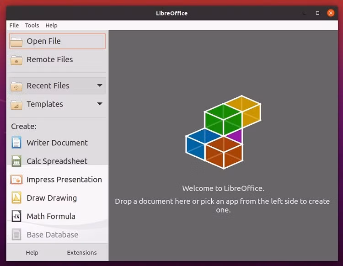Open the File menu
Viewport: 343px width, 266px height.
click(x=14, y=25)
